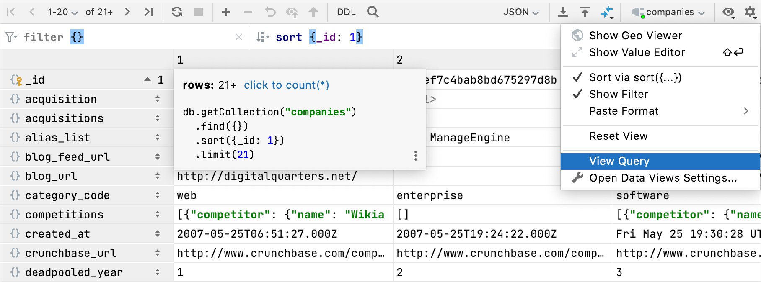
Task: Click the filter funnel icon
Action: pyautogui.click(x=11, y=37)
